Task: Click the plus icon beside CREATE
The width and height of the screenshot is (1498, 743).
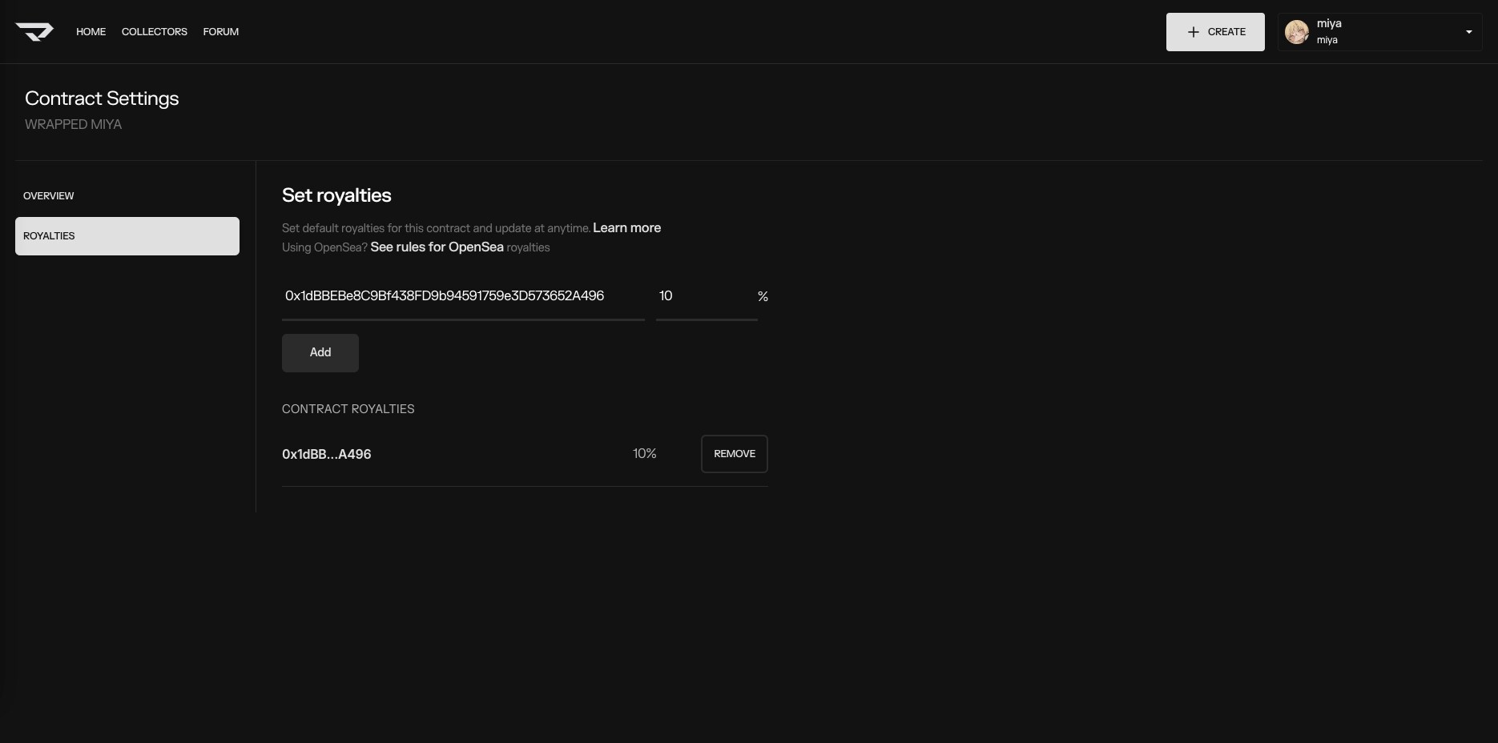Action: point(1193,32)
